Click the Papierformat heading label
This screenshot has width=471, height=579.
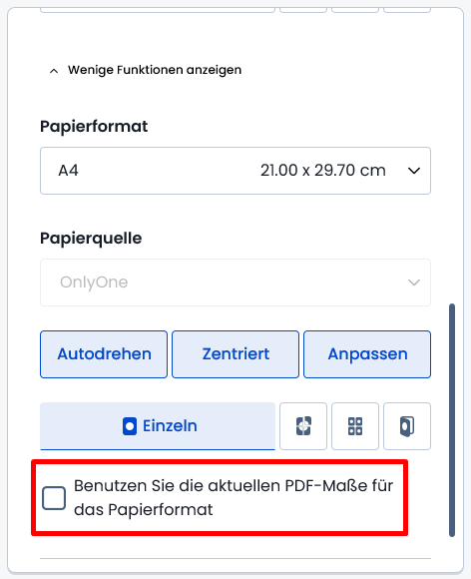[x=94, y=127]
